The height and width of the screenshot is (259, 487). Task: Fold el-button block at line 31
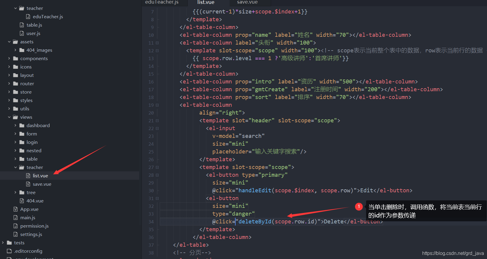click(x=157, y=199)
